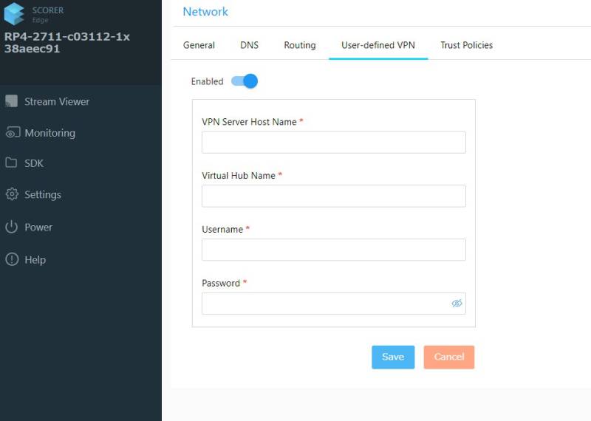This screenshot has width=591, height=421.
Task: Click inside the Password input field
Action: point(325,304)
